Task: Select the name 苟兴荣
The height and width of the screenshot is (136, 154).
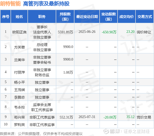Action: [20, 117]
